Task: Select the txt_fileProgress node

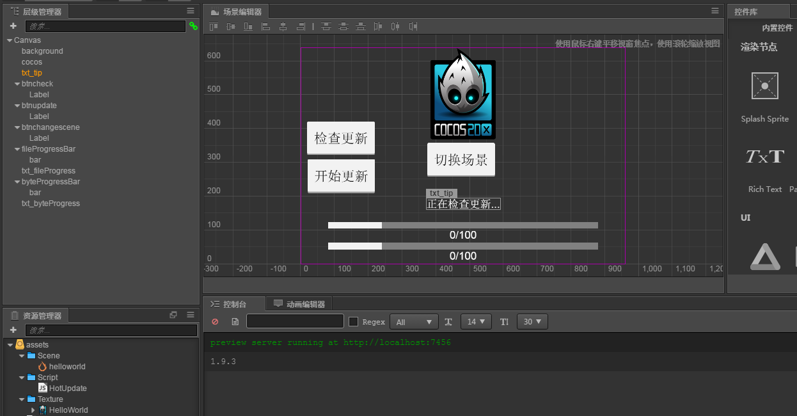Action: [x=49, y=171]
